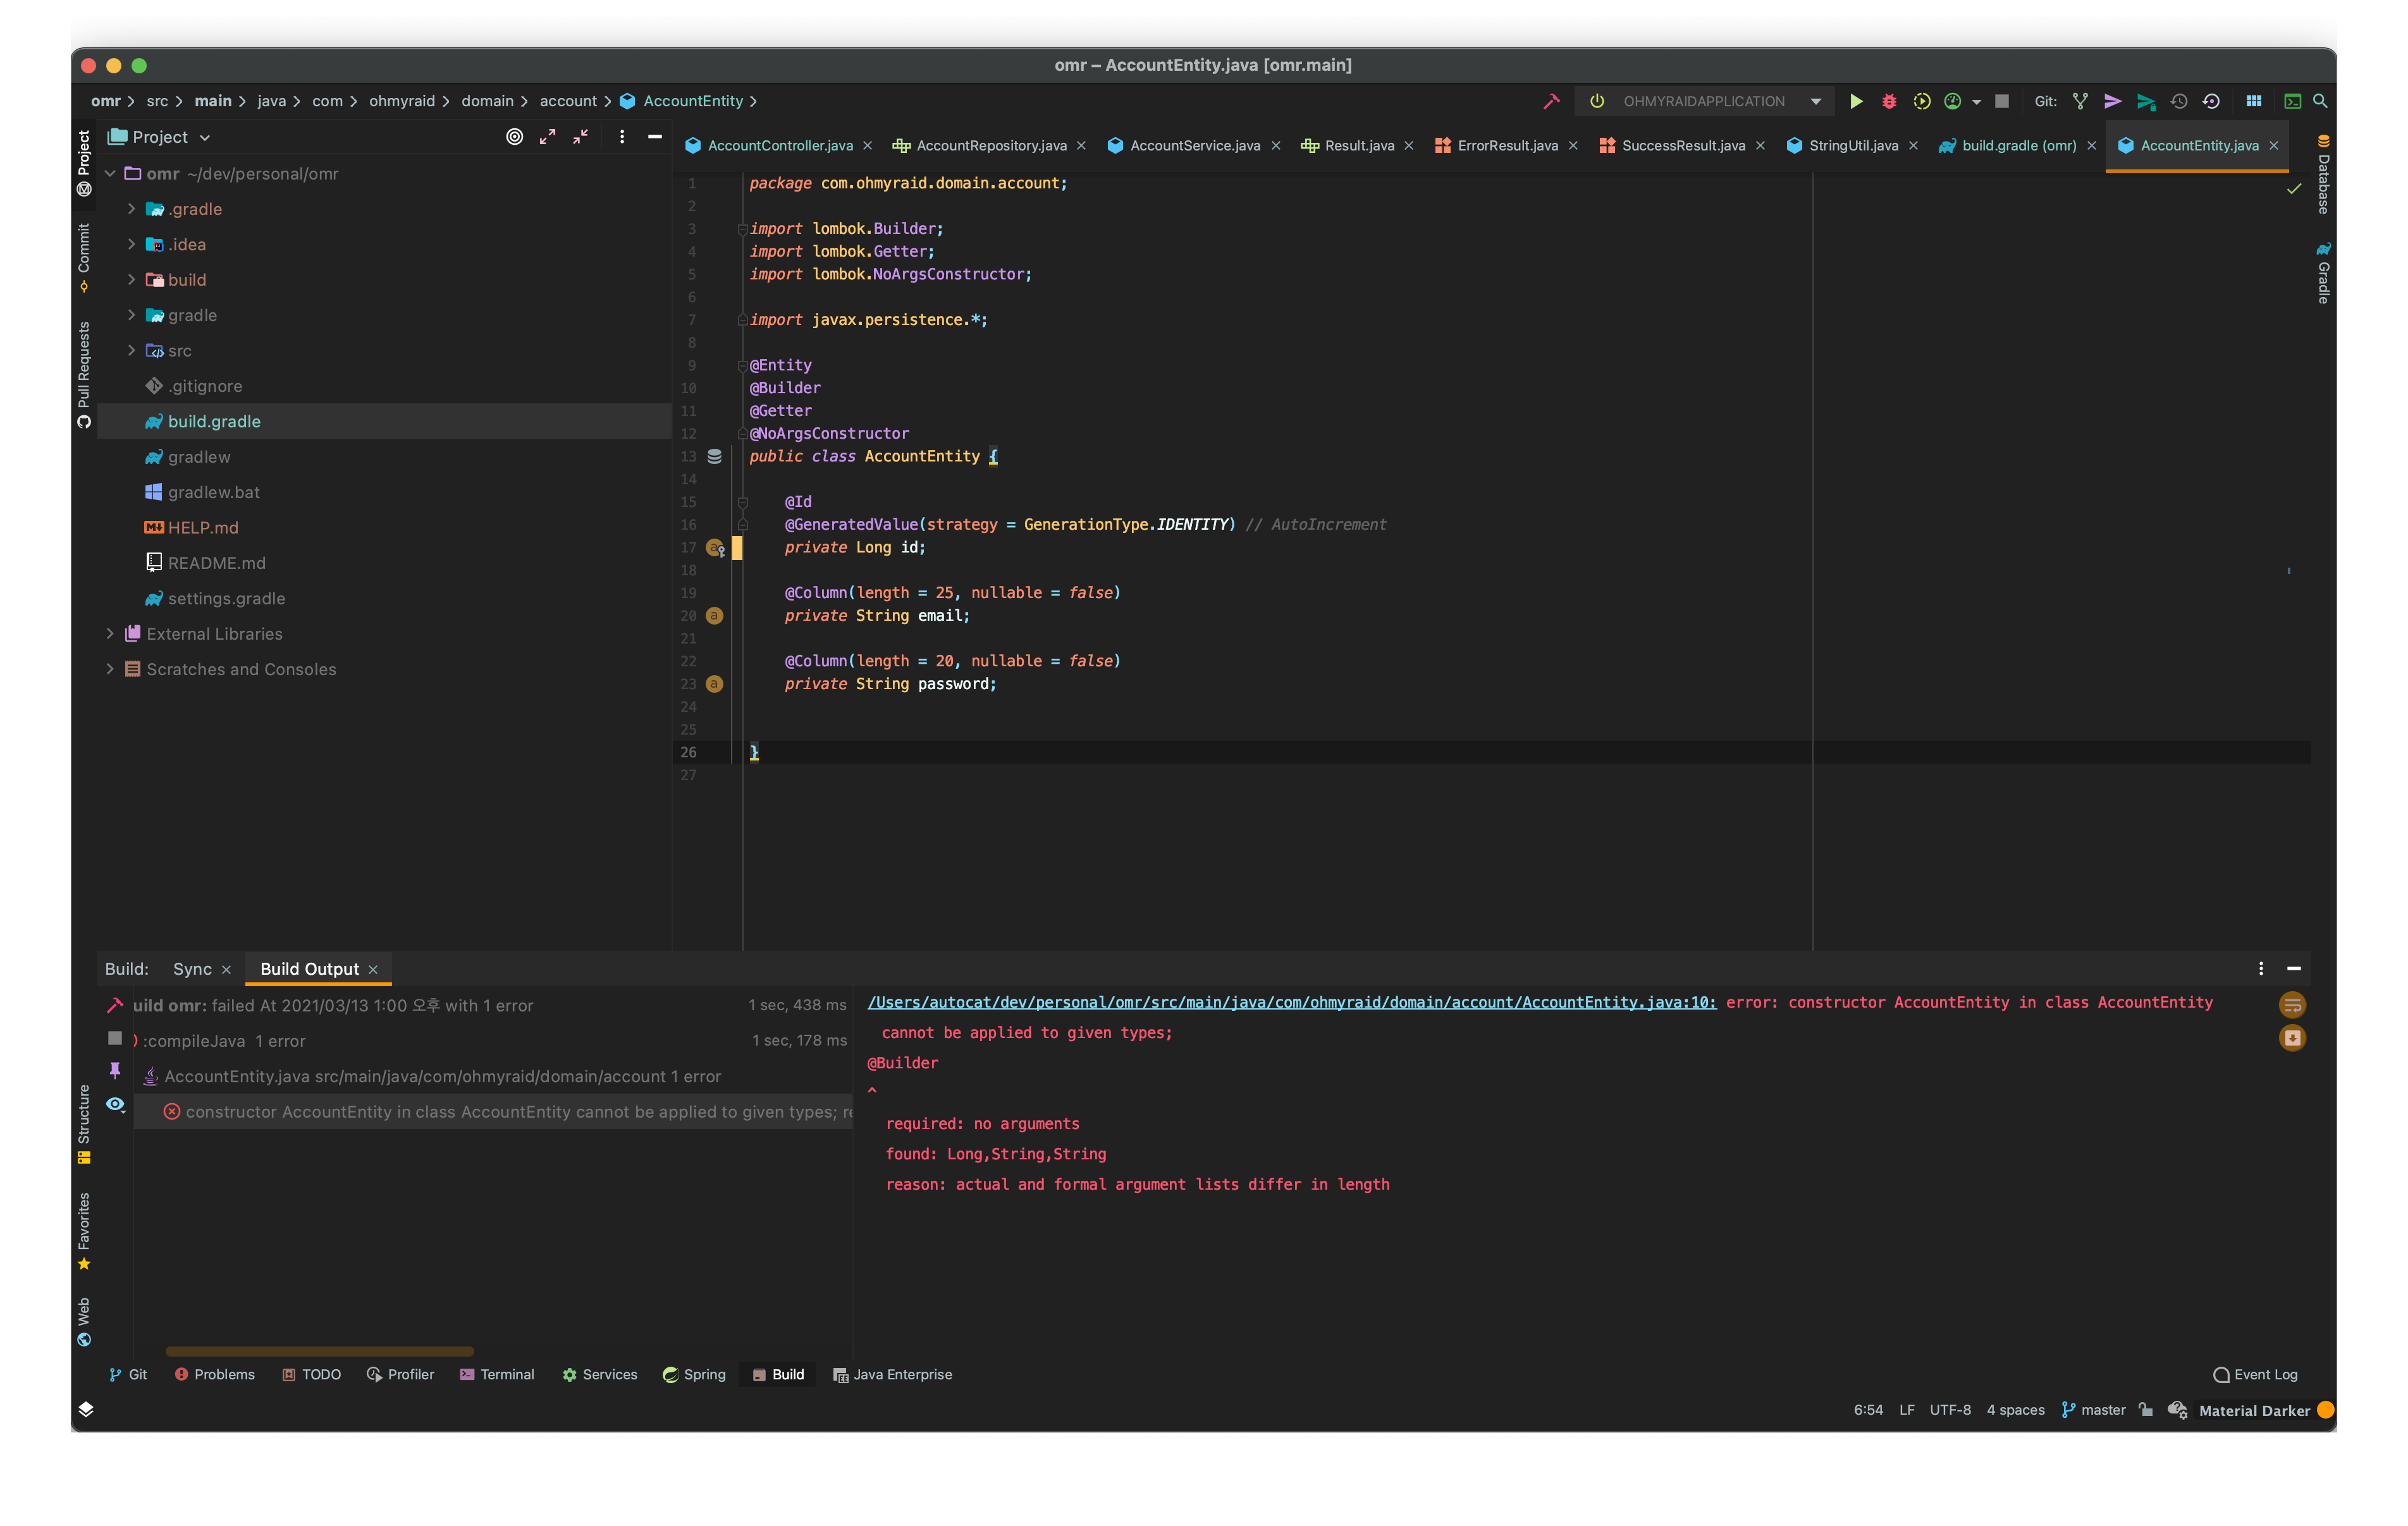Expand the src folder in project tree
The width and height of the screenshot is (2408, 1526).
coord(131,351)
